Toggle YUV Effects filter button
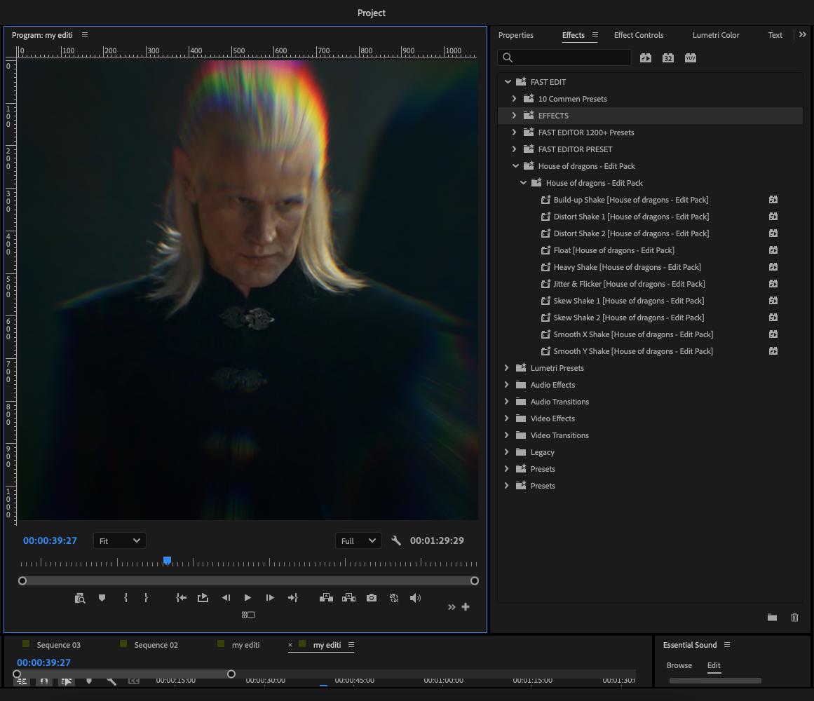This screenshot has width=814, height=701. click(x=691, y=57)
